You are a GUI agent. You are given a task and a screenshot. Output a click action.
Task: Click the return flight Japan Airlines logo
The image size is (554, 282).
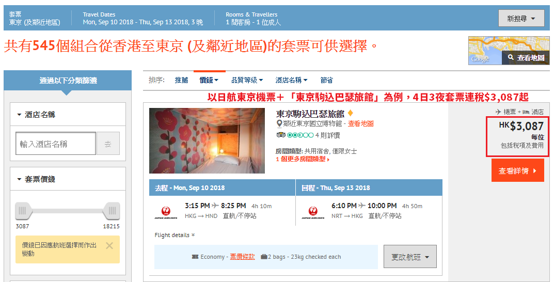point(313,212)
